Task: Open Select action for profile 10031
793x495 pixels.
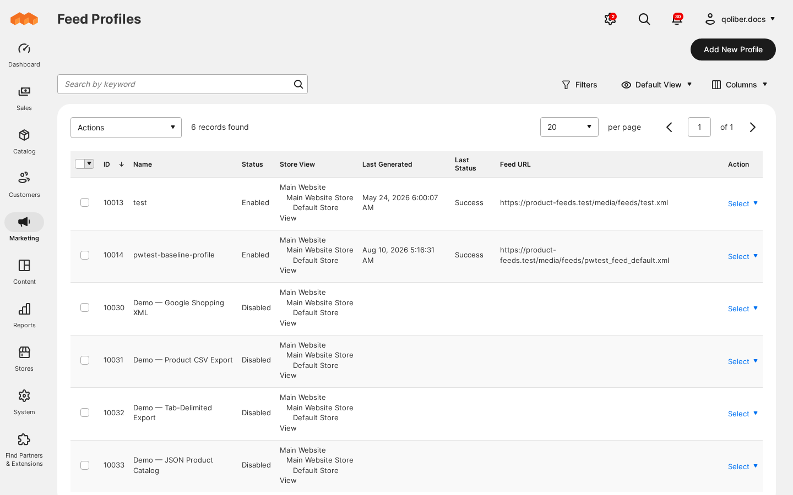Action: point(743,361)
